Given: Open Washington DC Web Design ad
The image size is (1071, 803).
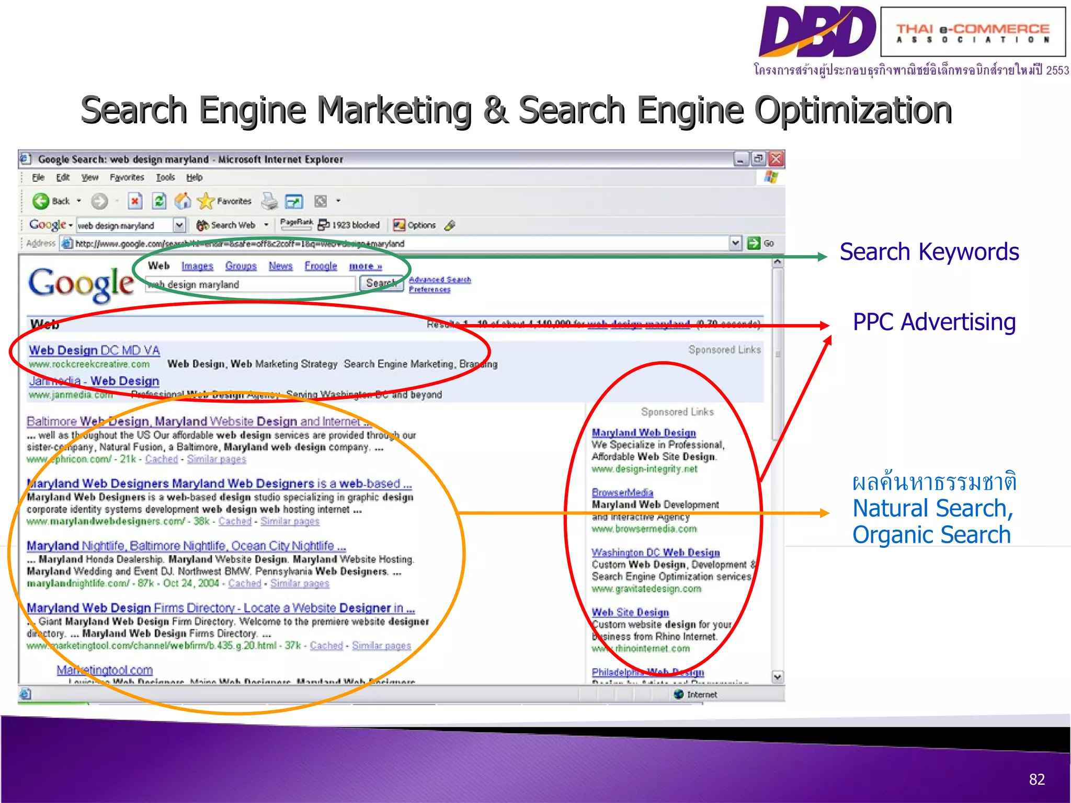Looking at the screenshot, I should pyautogui.click(x=656, y=552).
